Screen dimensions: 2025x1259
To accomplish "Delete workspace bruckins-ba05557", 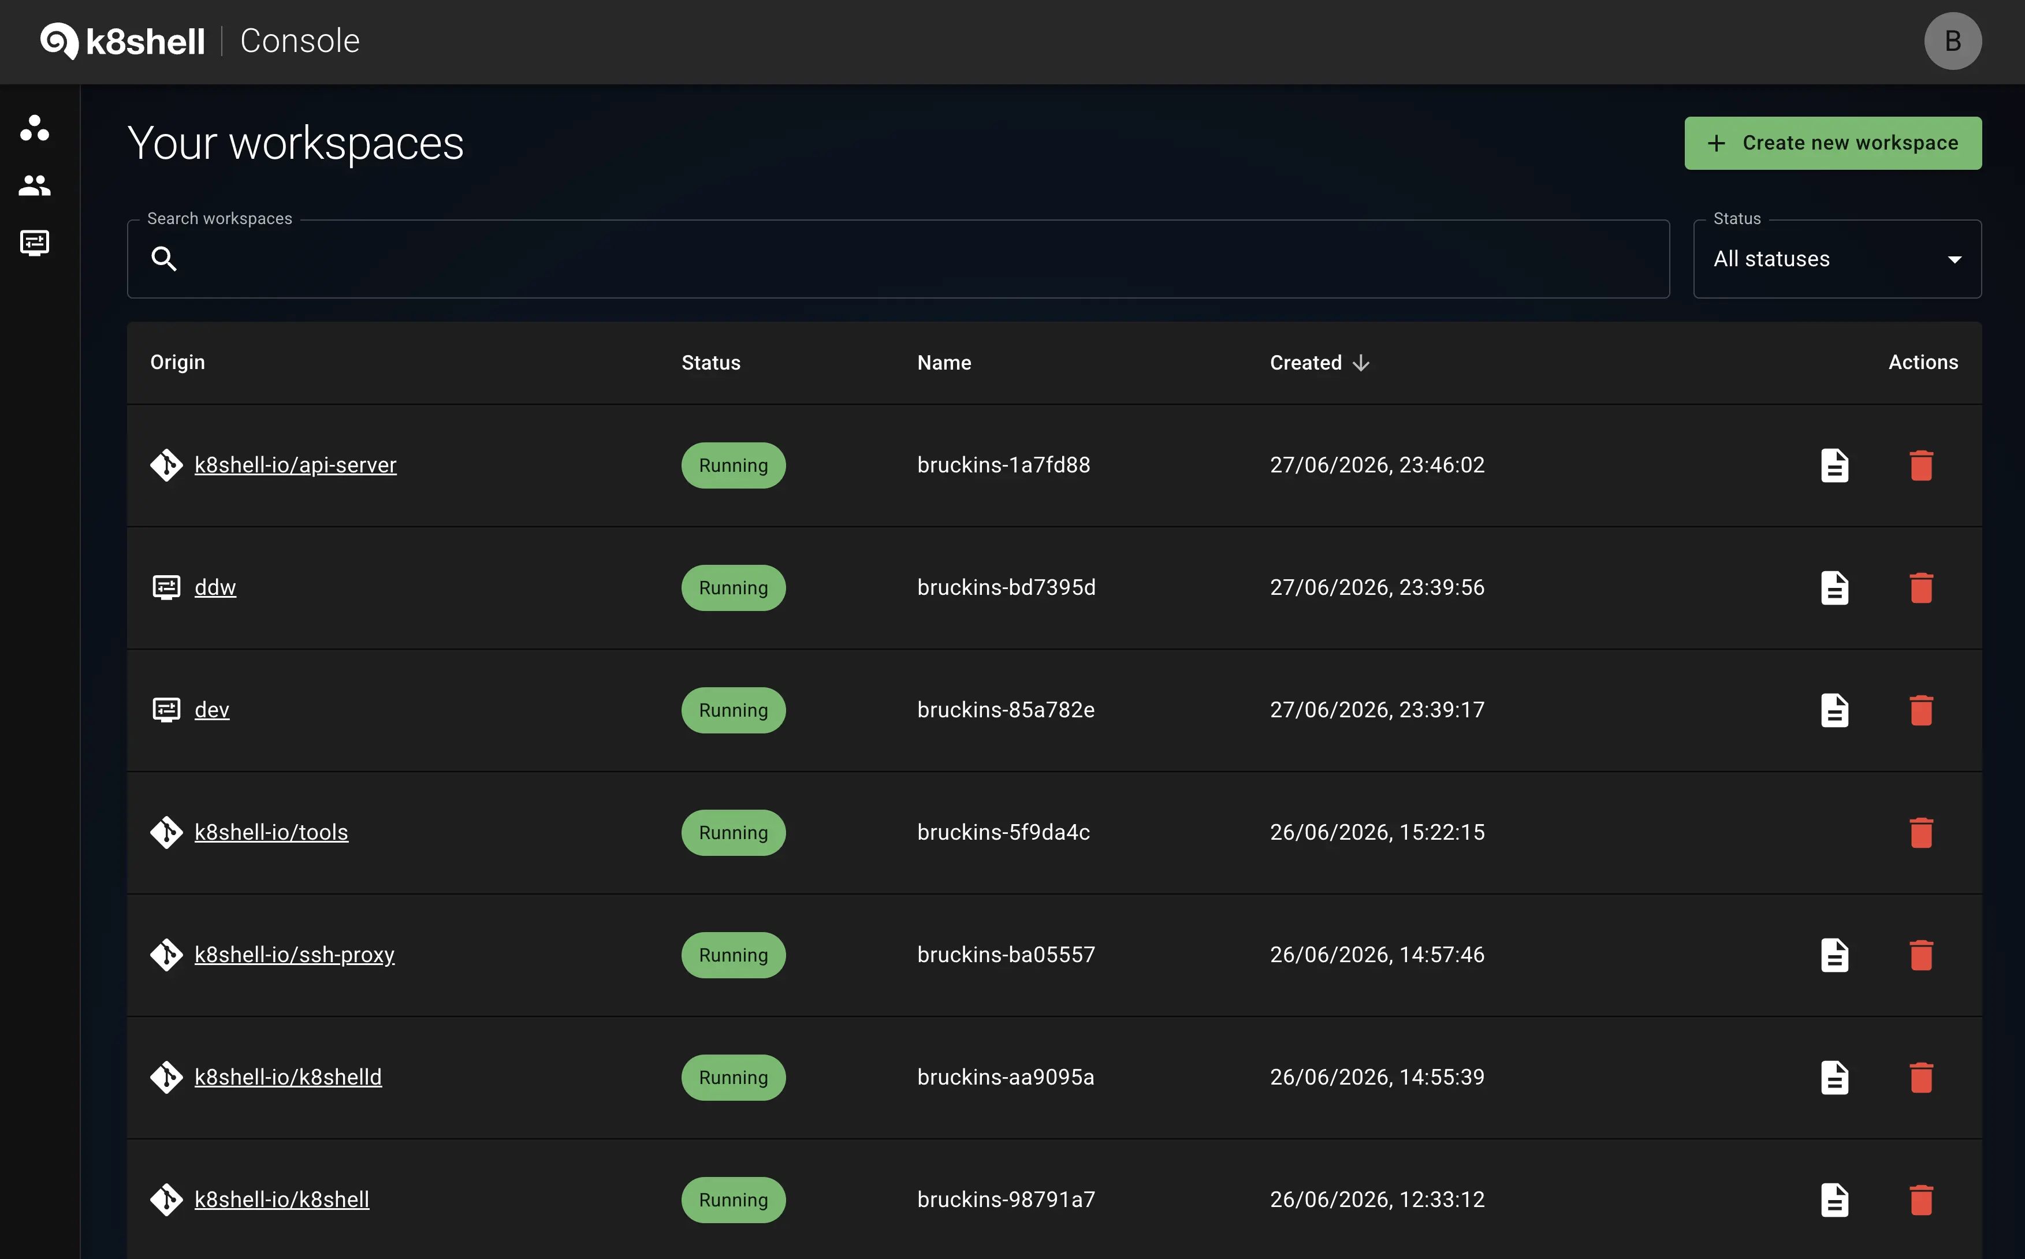I will (x=1921, y=955).
